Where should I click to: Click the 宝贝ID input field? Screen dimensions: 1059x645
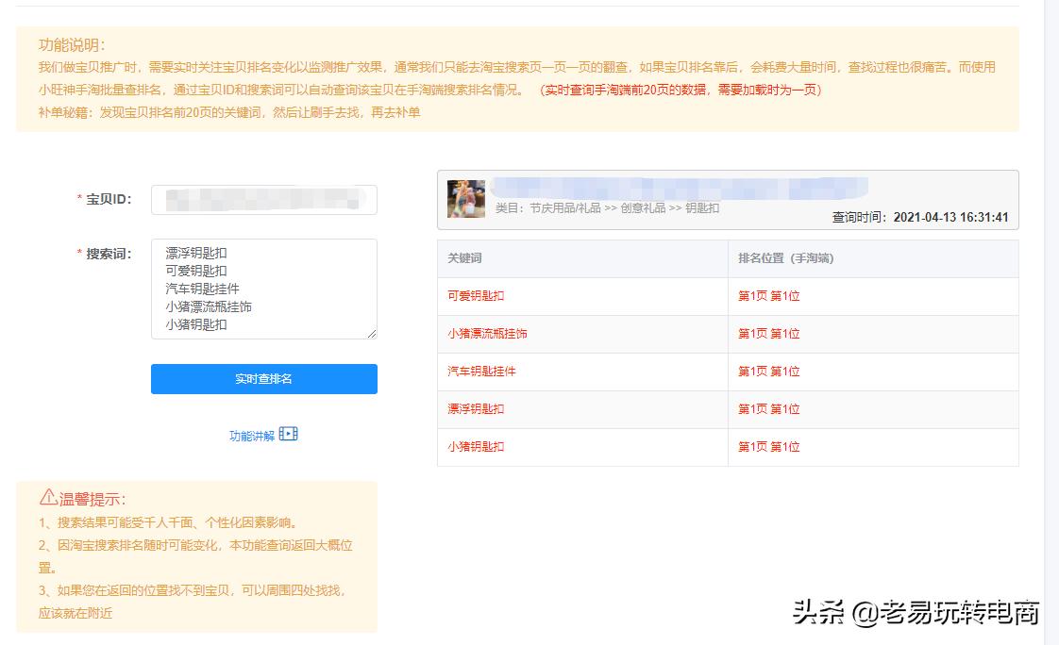click(263, 199)
